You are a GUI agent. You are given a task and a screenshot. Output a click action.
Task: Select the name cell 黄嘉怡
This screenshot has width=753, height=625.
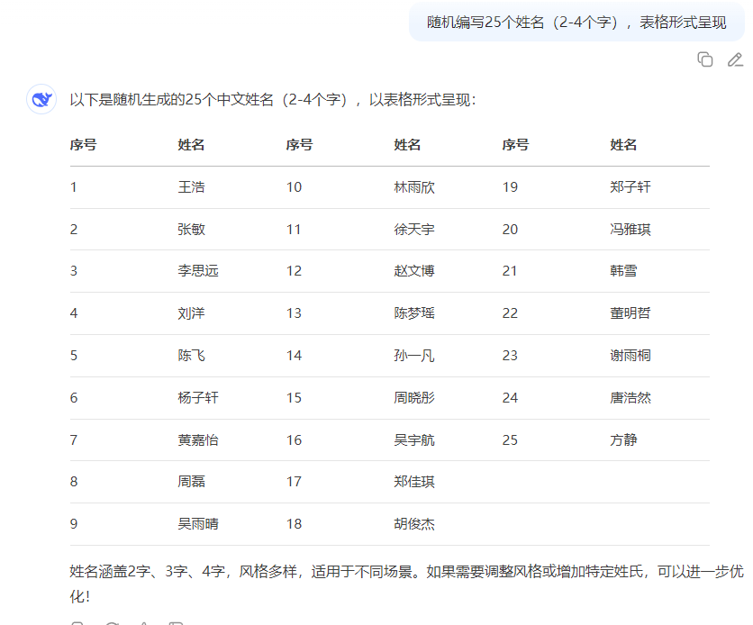pos(198,440)
